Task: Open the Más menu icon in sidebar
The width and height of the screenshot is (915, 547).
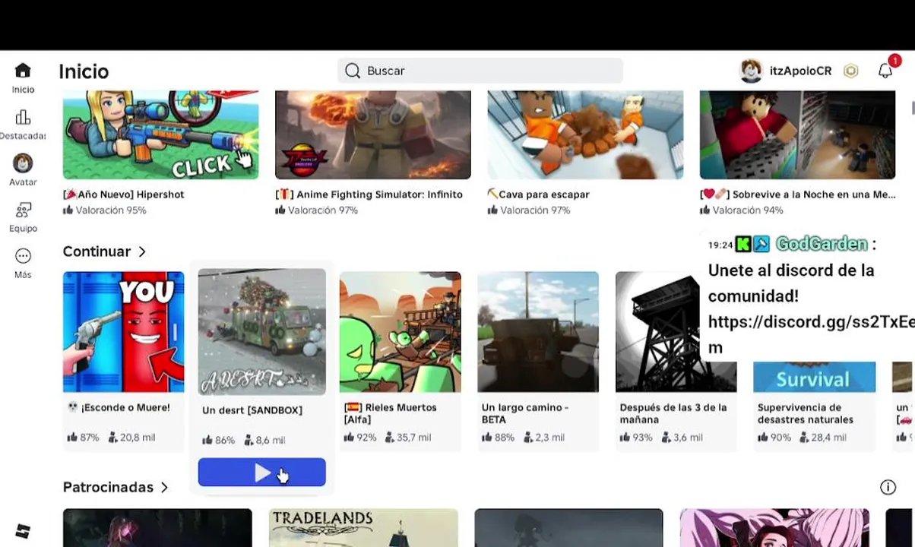Action: 23,256
